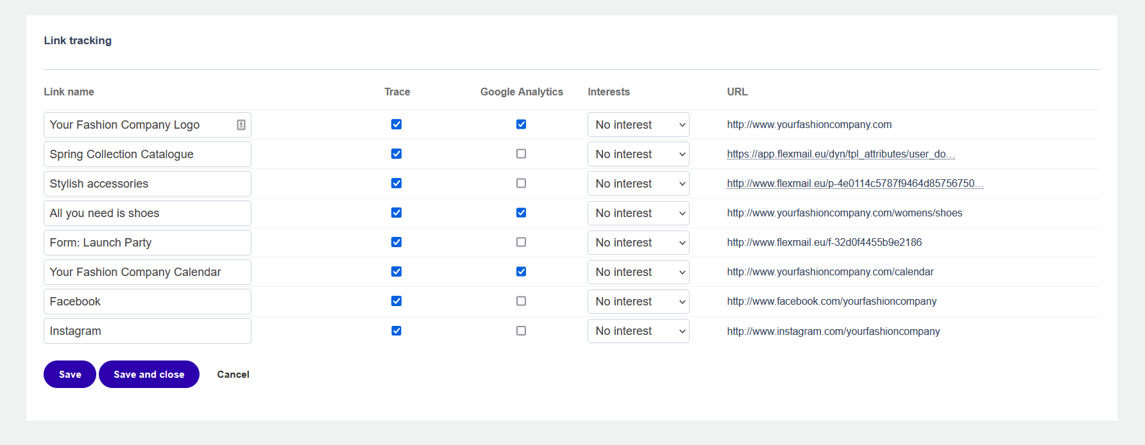The image size is (1145, 445).
Task: Uncheck Trace for Spring Collection Catalogue
Action: pyautogui.click(x=396, y=154)
